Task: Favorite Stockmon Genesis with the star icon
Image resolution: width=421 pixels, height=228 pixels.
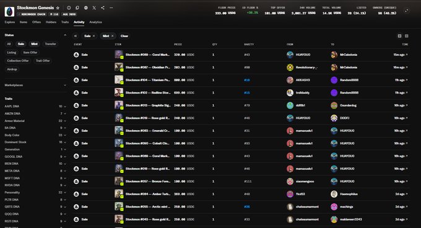Action: [58, 8]
